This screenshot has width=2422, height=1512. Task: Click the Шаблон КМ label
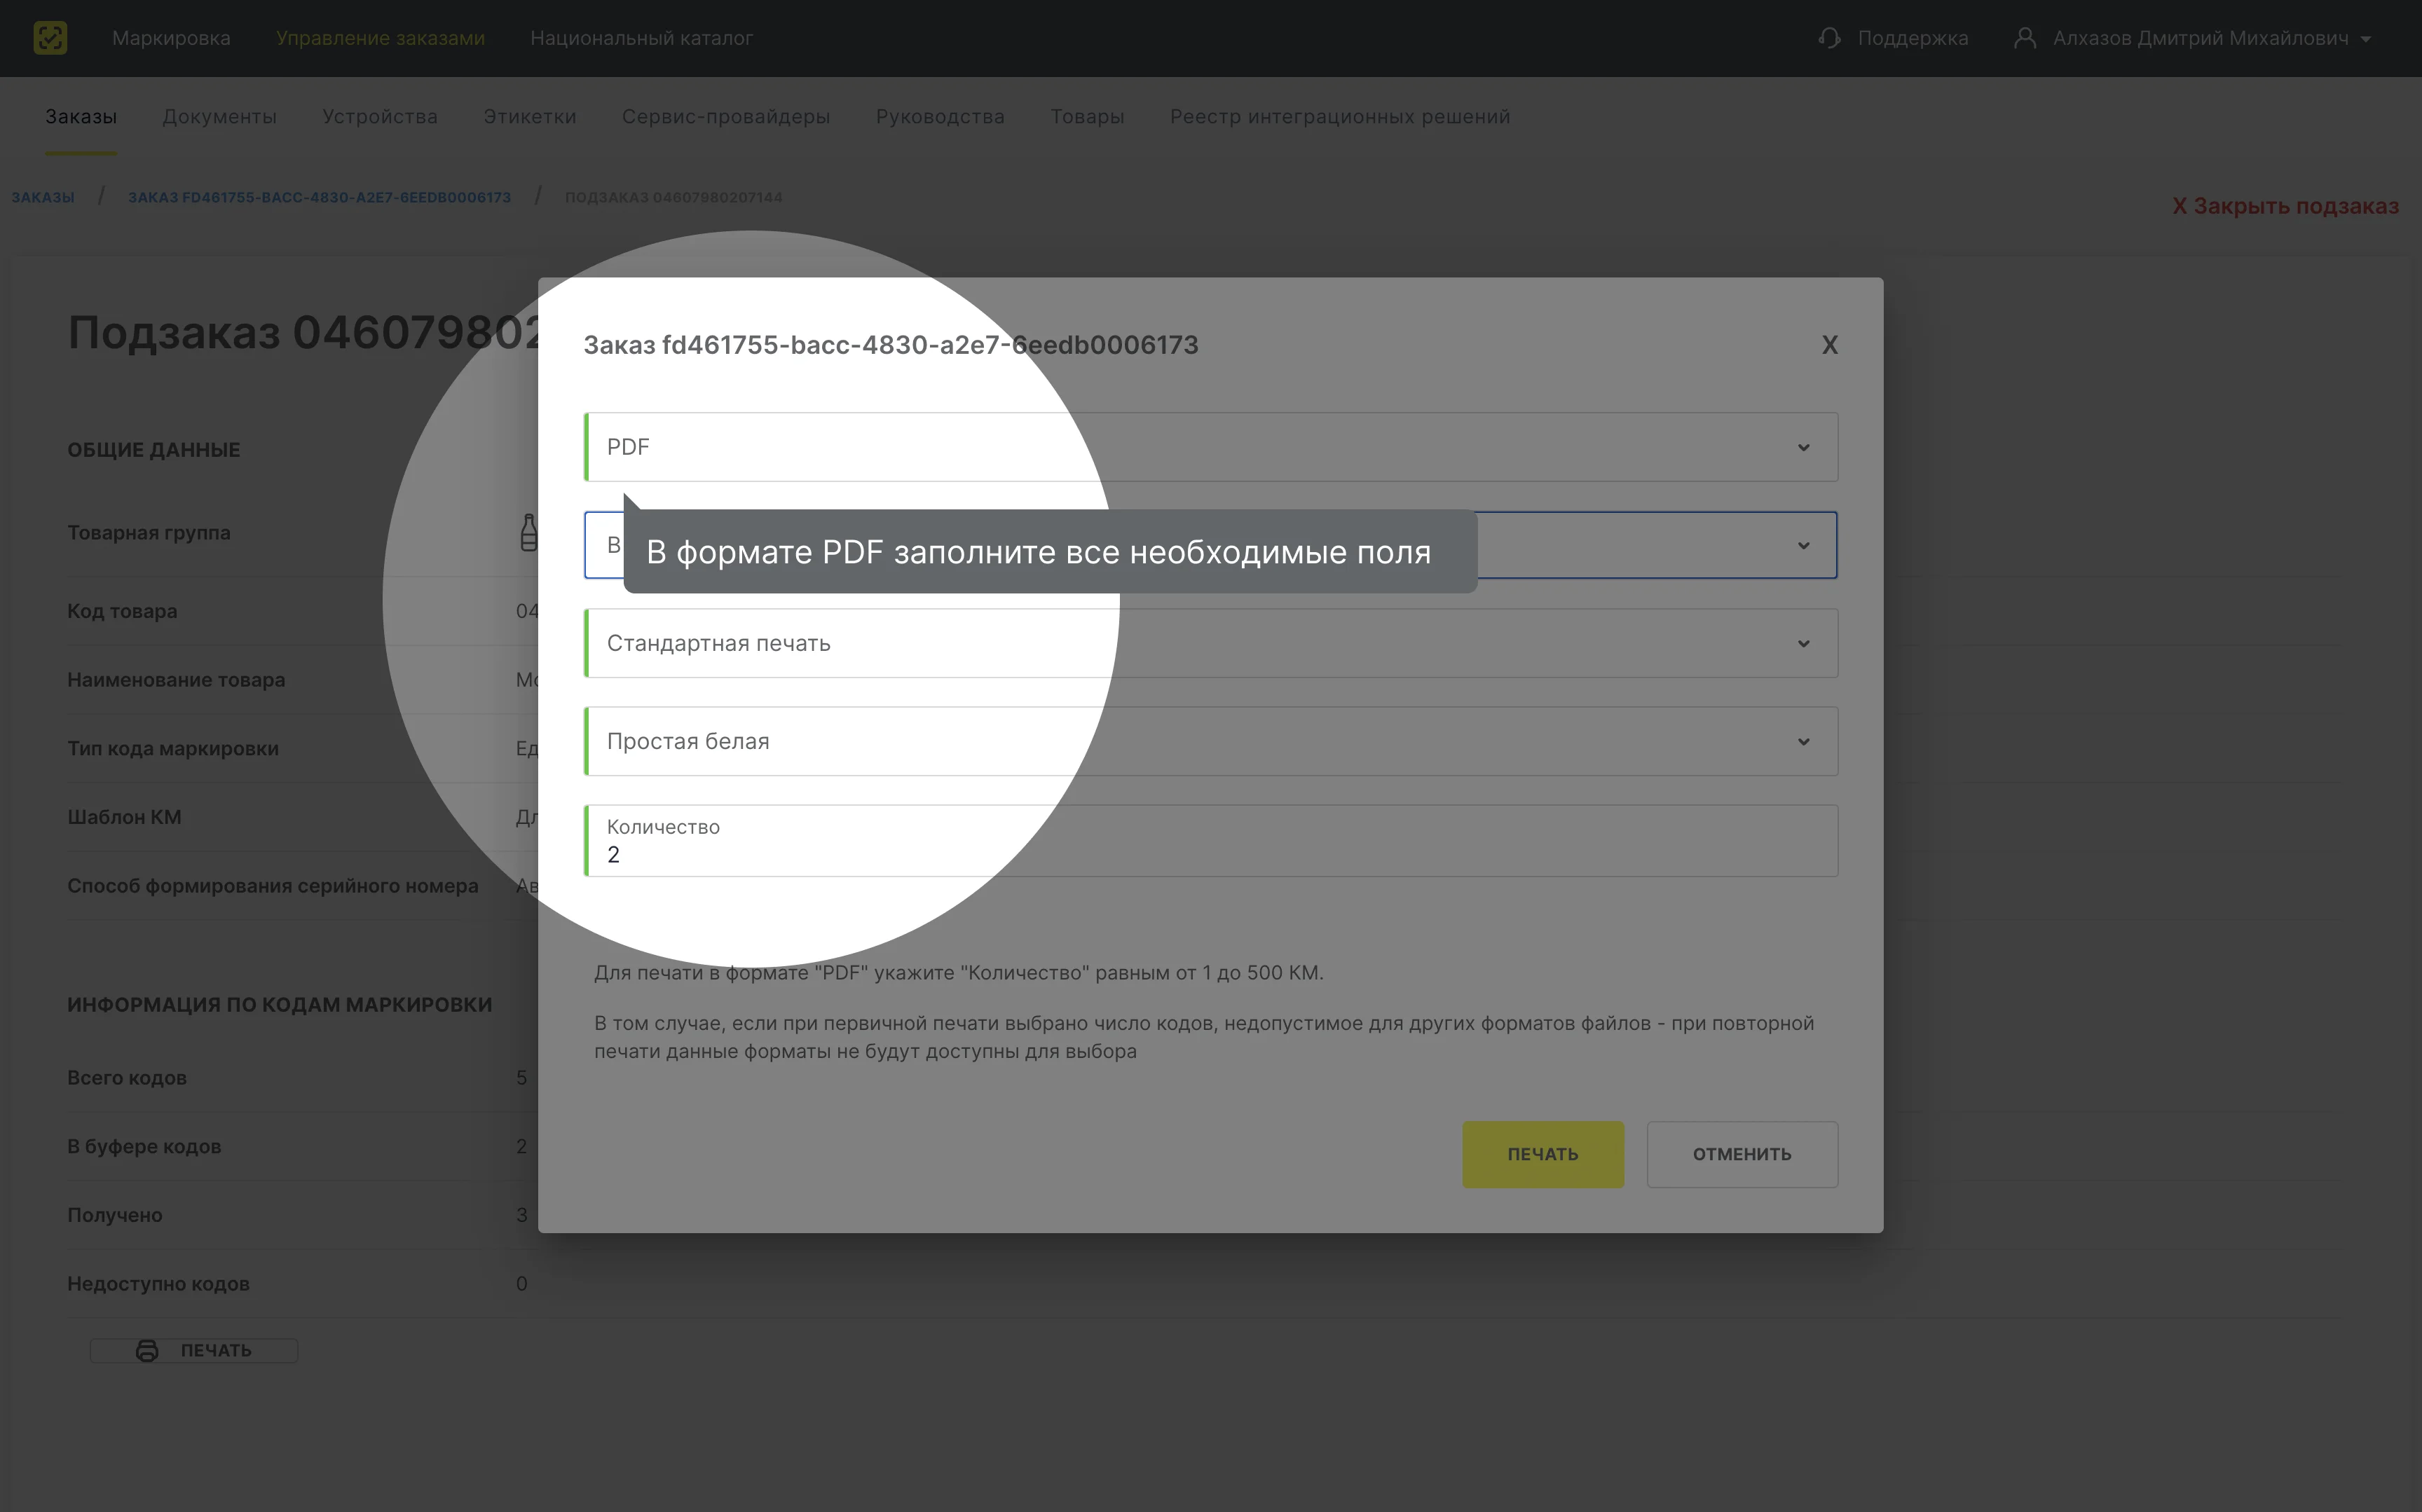coord(124,817)
